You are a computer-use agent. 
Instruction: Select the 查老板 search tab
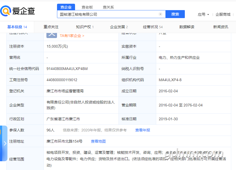87,7
